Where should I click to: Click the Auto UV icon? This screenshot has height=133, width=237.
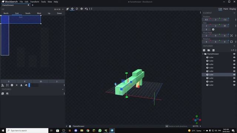(12, 85)
